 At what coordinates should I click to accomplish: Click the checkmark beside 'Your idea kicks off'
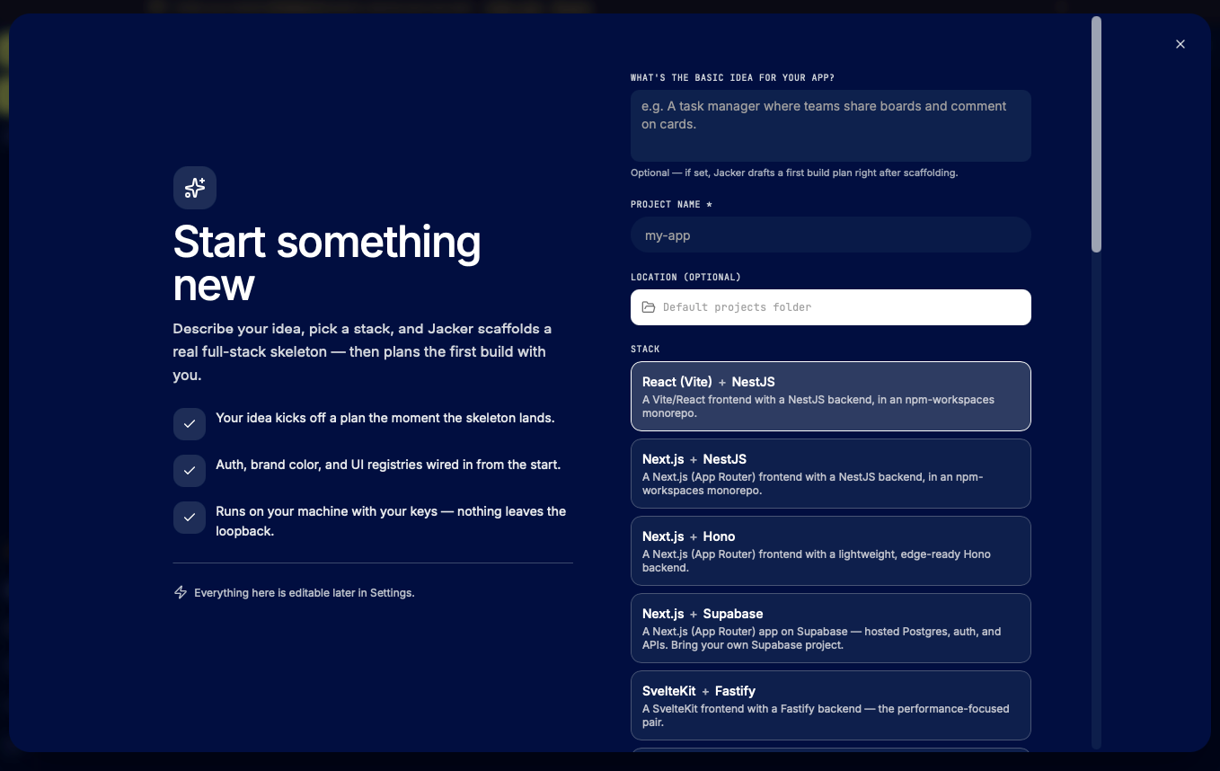tap(190, 424)
